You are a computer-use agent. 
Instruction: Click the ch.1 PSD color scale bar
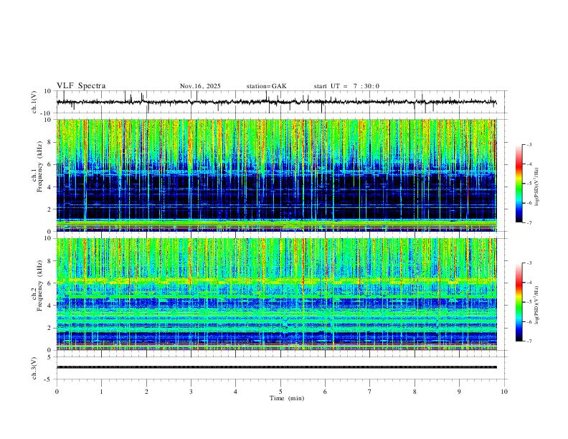pyautogui.click(x=519, y=184)
